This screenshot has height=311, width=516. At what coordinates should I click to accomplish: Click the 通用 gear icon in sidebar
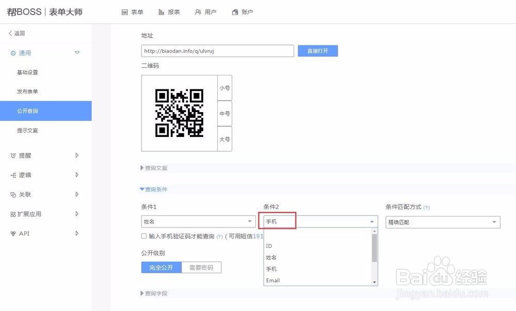click(13, 53)
